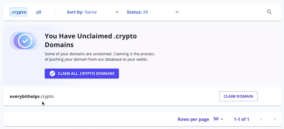Click Claim All .Crypto Domains button
284x129 pixels.
82,73
